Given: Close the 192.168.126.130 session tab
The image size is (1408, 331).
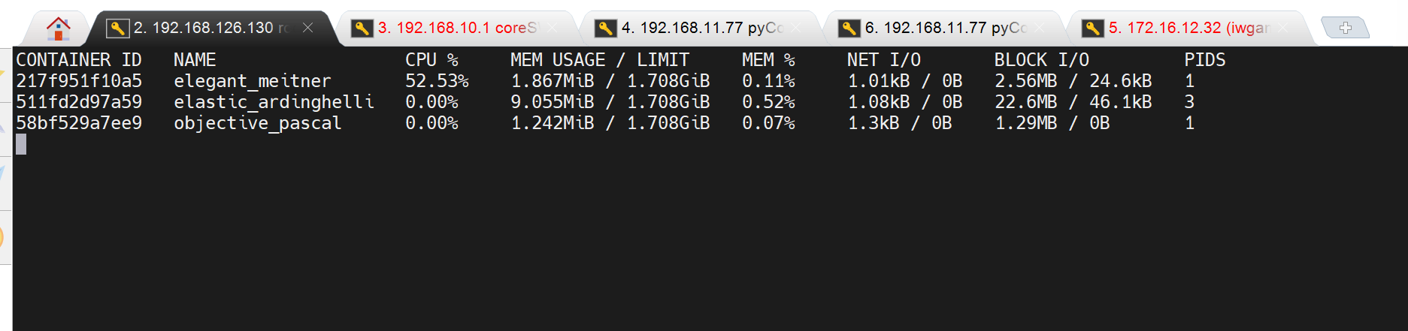Looking at the screenshot, I should [x=307, y=28].
